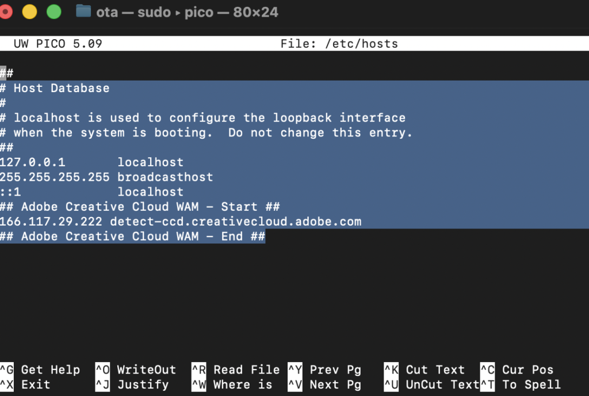Click the File: /etc/hosts header text
Screen dimensions: 589x396
coord(339,44)
